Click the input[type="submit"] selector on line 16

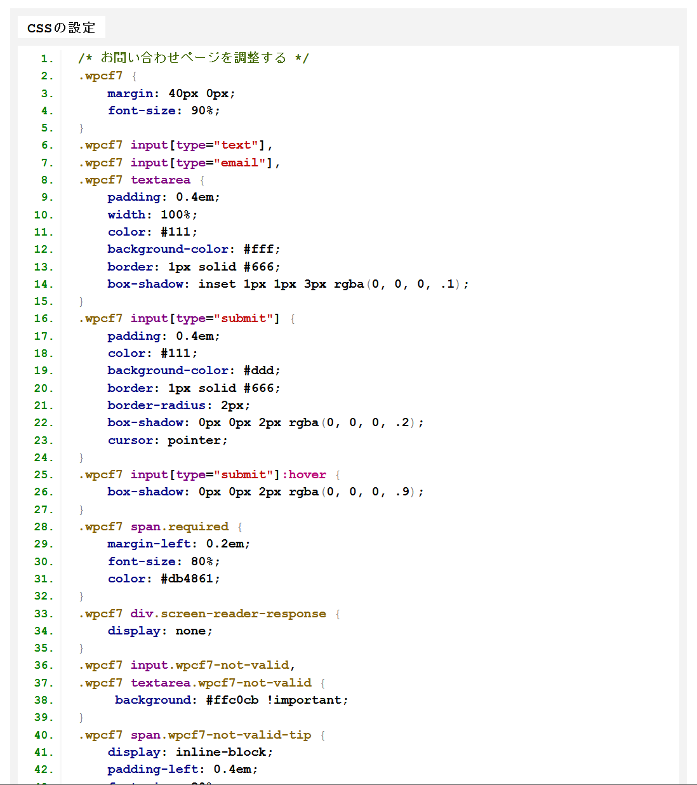tap(187, 319)
